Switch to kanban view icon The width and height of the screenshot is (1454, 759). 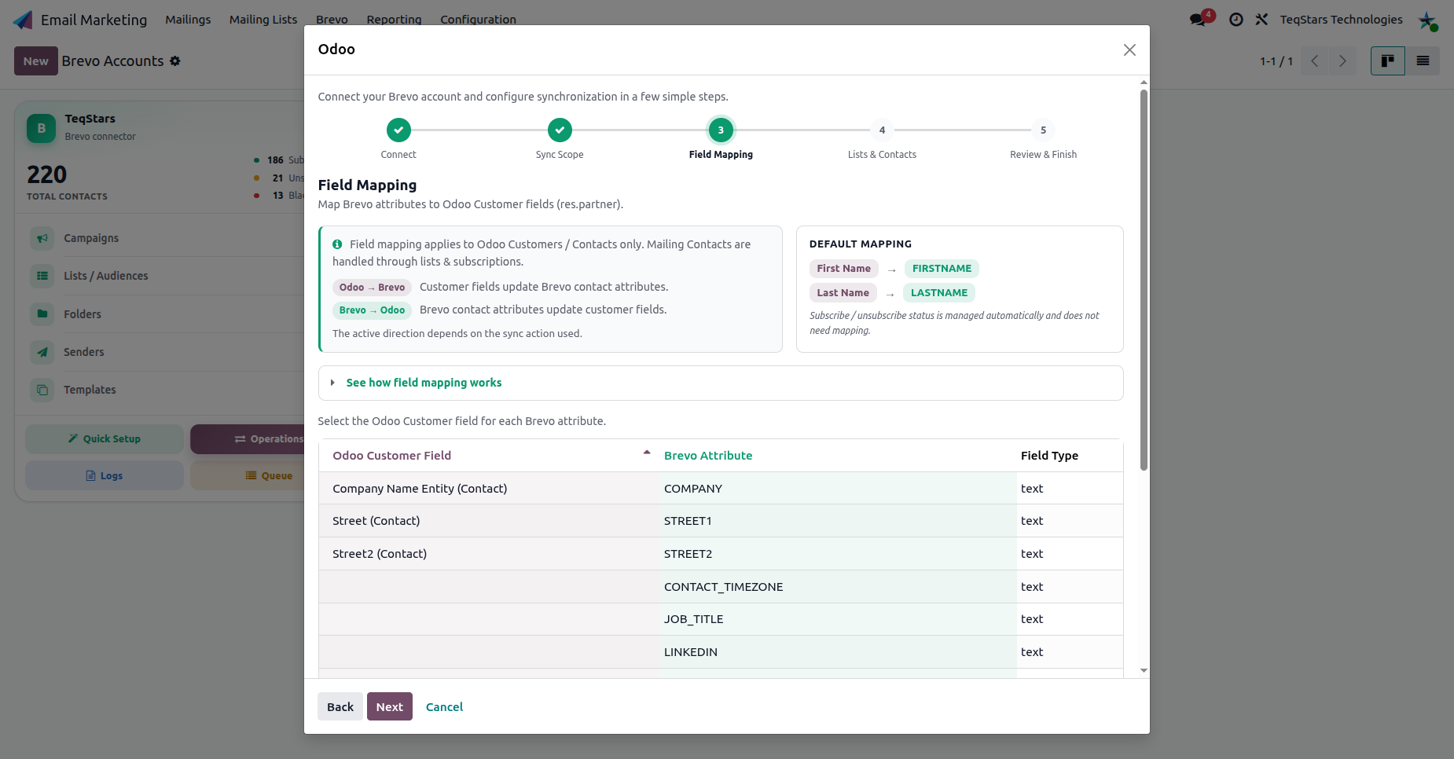coord(1388,60)
